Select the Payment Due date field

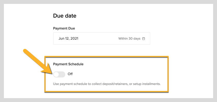101,38
